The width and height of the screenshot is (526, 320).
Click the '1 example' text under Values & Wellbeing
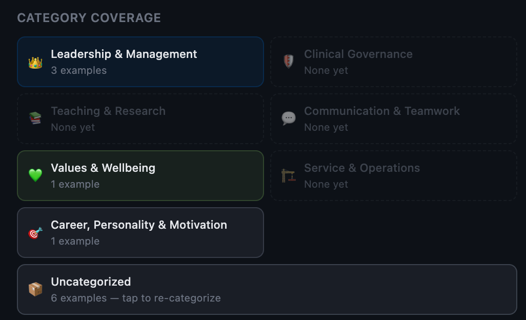coord(75,184)
